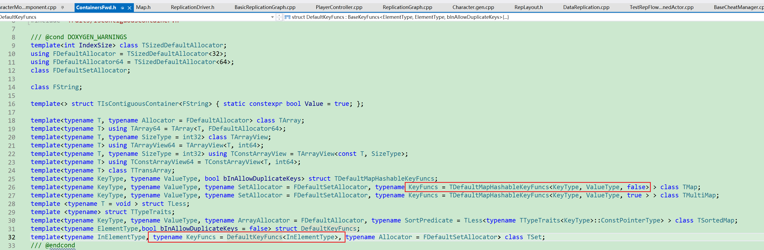The width and height of the screenshot is (764, 250).
Task: Open the BasicReplicationGraph.cpp tab
Action: point(265,7)
